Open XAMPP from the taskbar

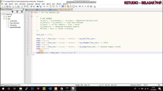tap(56, 89)
